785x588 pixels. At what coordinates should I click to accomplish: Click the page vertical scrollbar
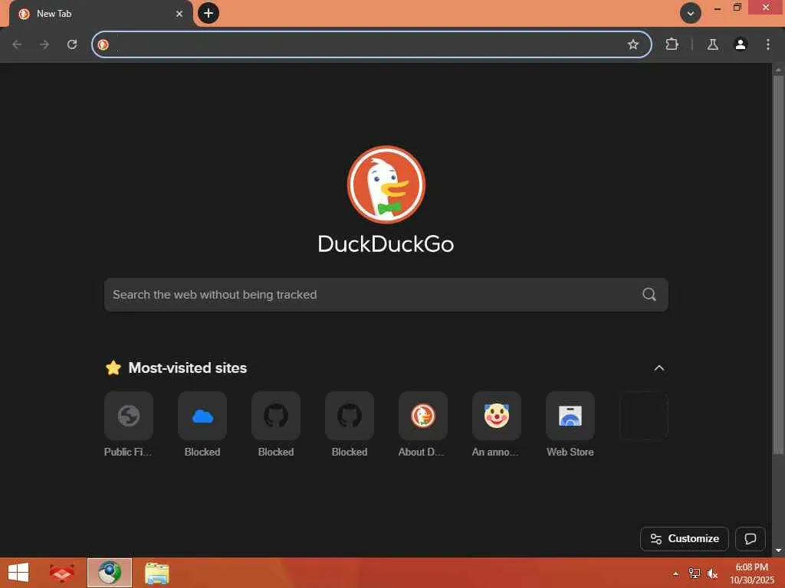tap(778, 265)
